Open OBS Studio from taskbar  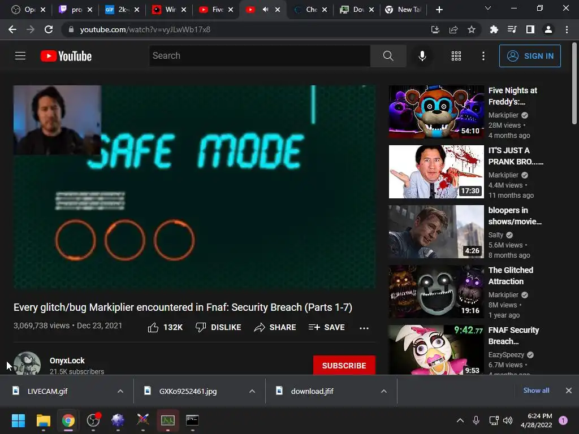point(93,420)
